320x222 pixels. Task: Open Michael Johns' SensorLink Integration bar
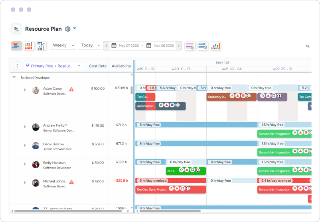pyautogui.click(x=284, y=190)
